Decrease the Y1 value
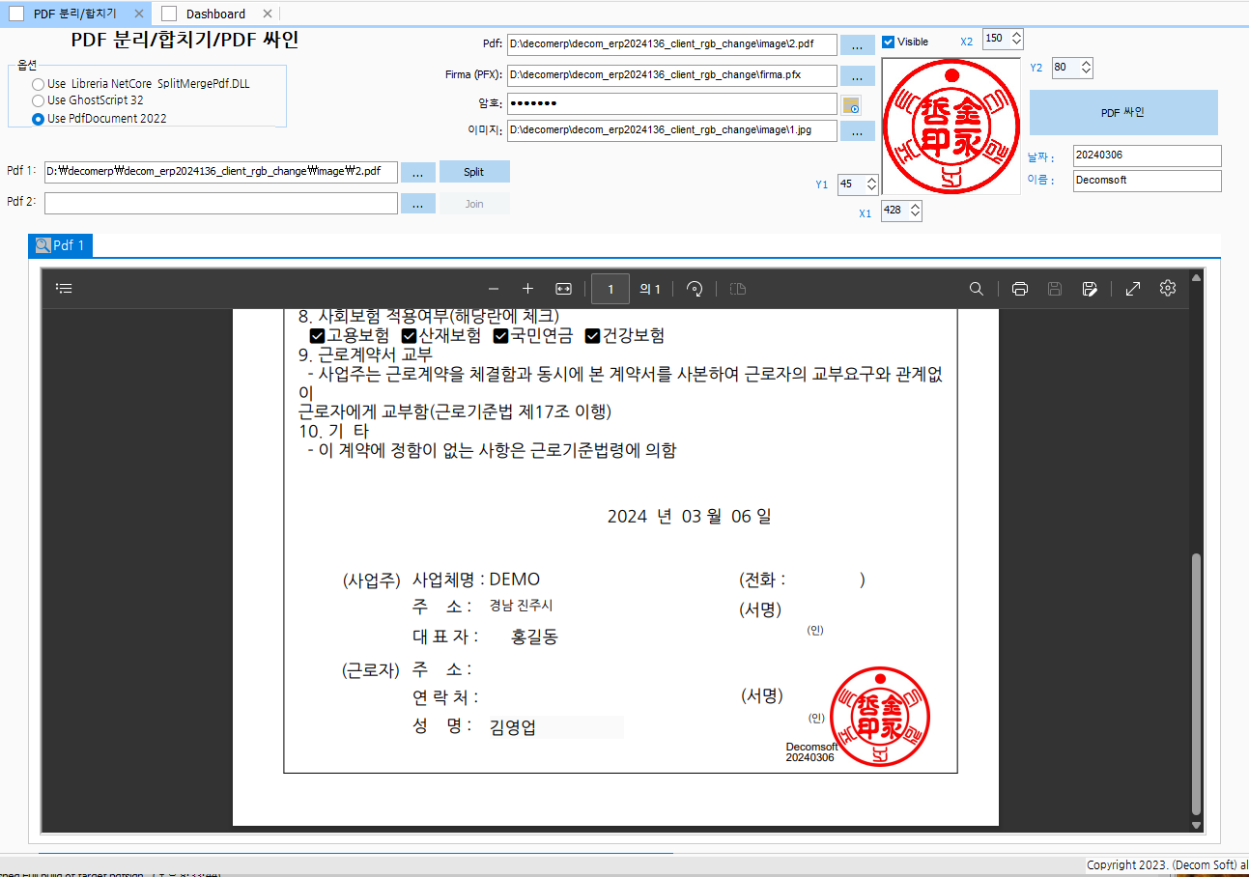This screenshot has width=1249, height=877. [x=871, y=189]
